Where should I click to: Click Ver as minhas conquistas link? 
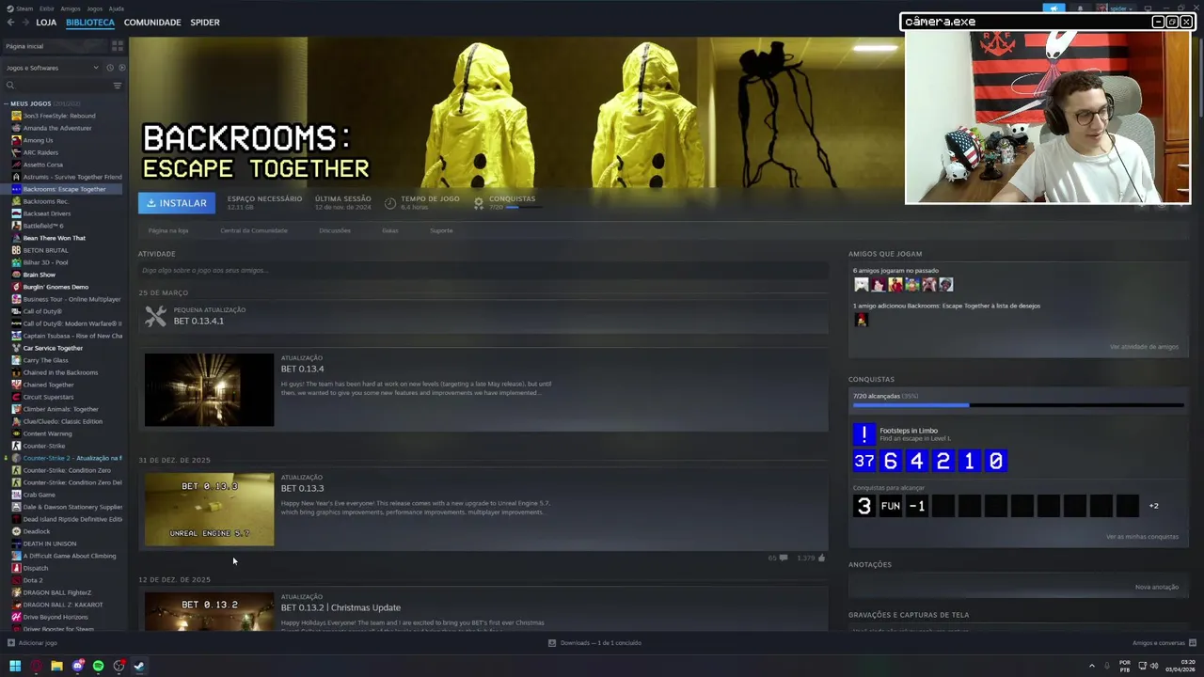(x=1142, y=537)
